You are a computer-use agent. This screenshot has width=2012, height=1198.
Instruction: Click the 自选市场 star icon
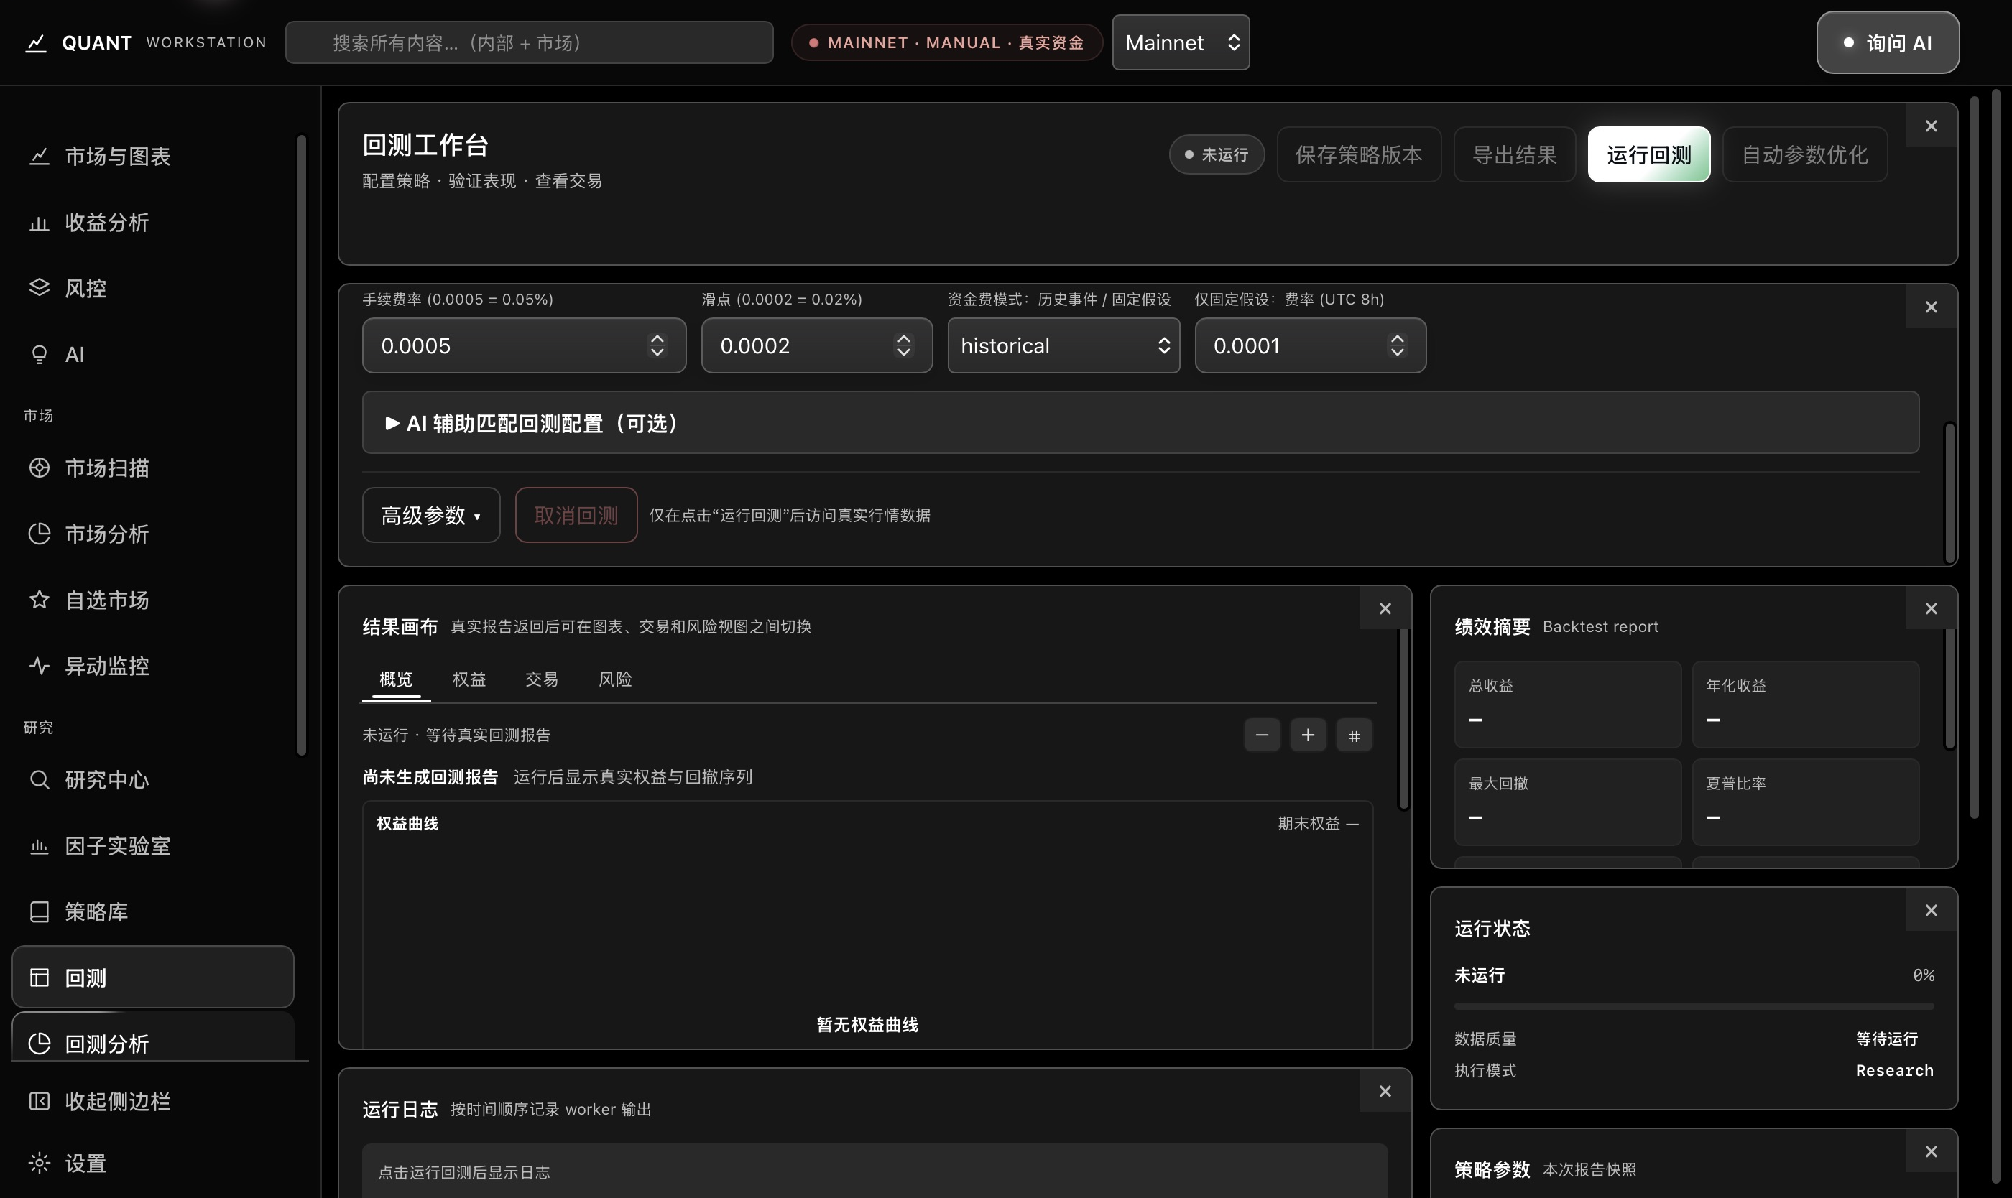[x=39, y=600]
